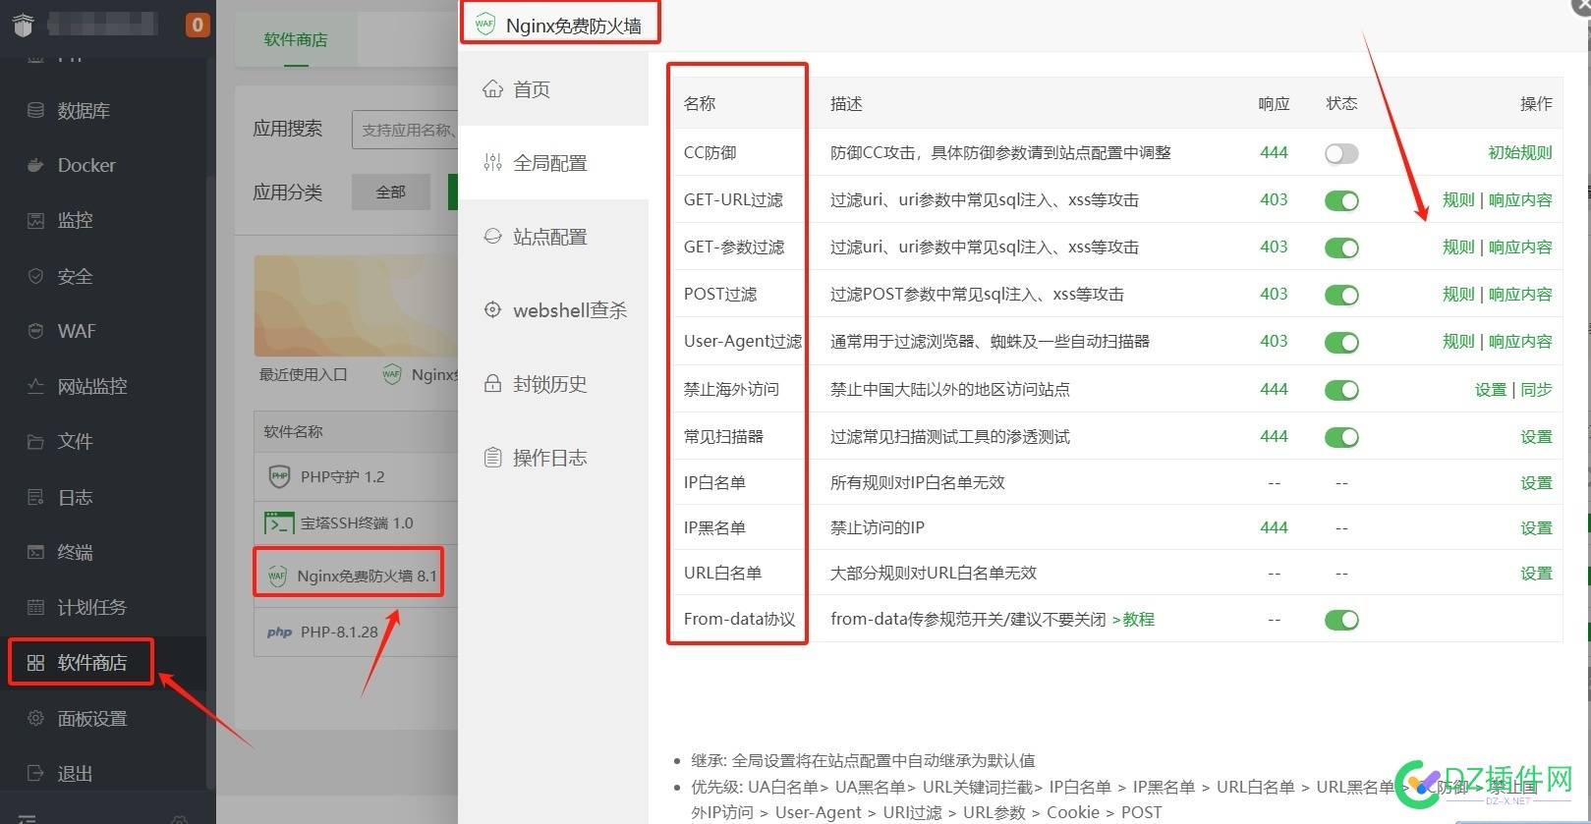Screen dimensions: 1591x824
Task: Click 规则 link in POST过滤 row
Action: tap(1458, 294)
